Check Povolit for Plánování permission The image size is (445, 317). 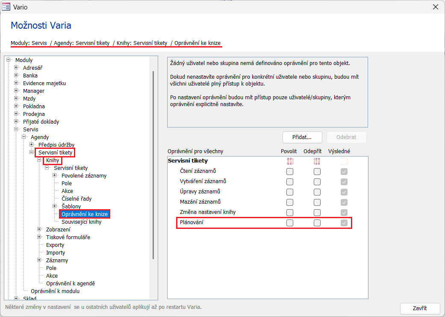click(290, 223)
